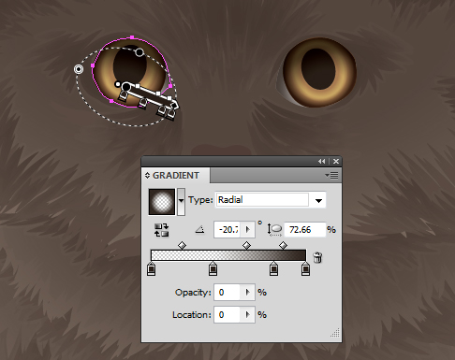This screenshot has height=360, width=455.
Task: Open the Location slider arrow
Action: tap(248, 315)
